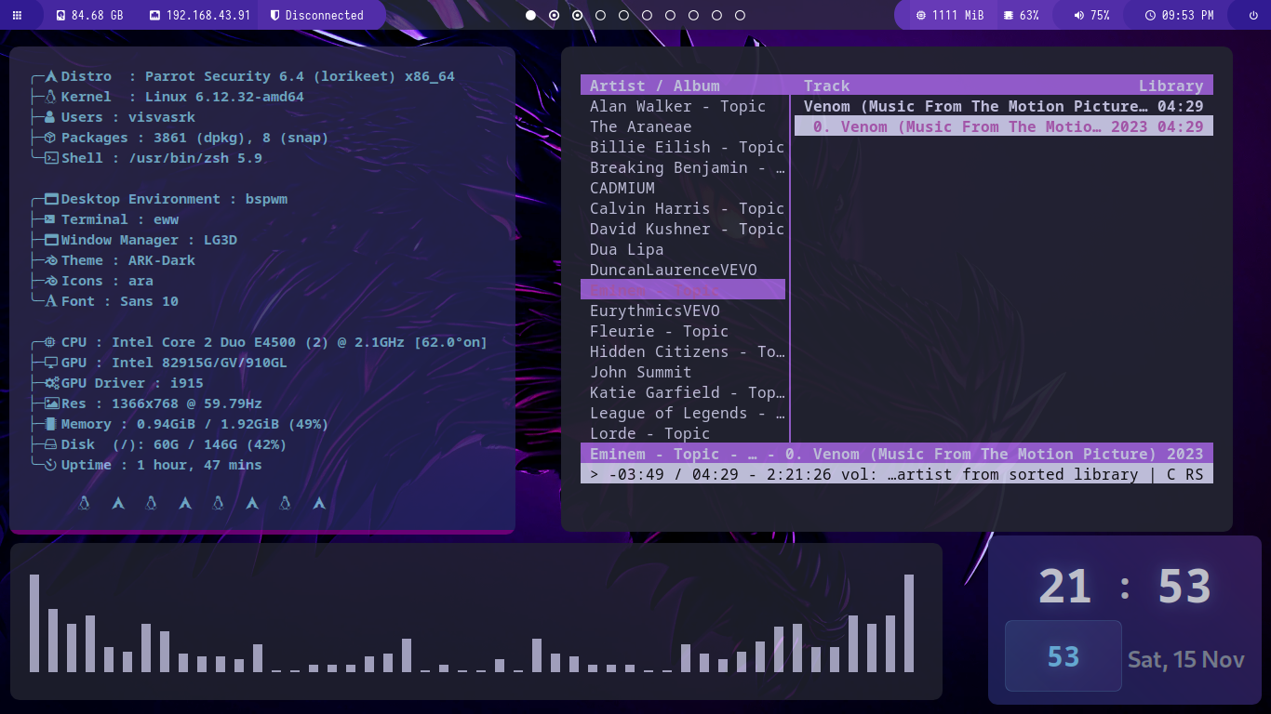Click the Library view label
The width and height of the screenshot is (1271, 714).
click(x=1171, y=86)
